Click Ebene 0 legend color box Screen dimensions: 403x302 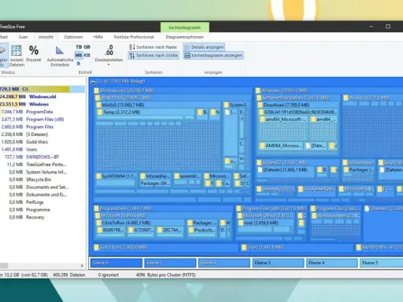116,263
